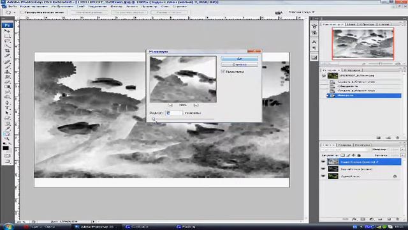Switch to the Actions tab
The image size is (408, 230).
tap(352, 70)
